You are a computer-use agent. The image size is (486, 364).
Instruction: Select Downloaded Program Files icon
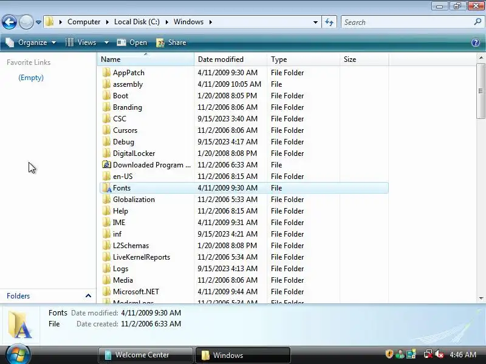[x=106, y=164]
